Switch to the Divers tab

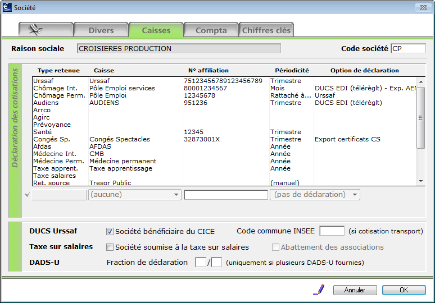tap(101, 30)
